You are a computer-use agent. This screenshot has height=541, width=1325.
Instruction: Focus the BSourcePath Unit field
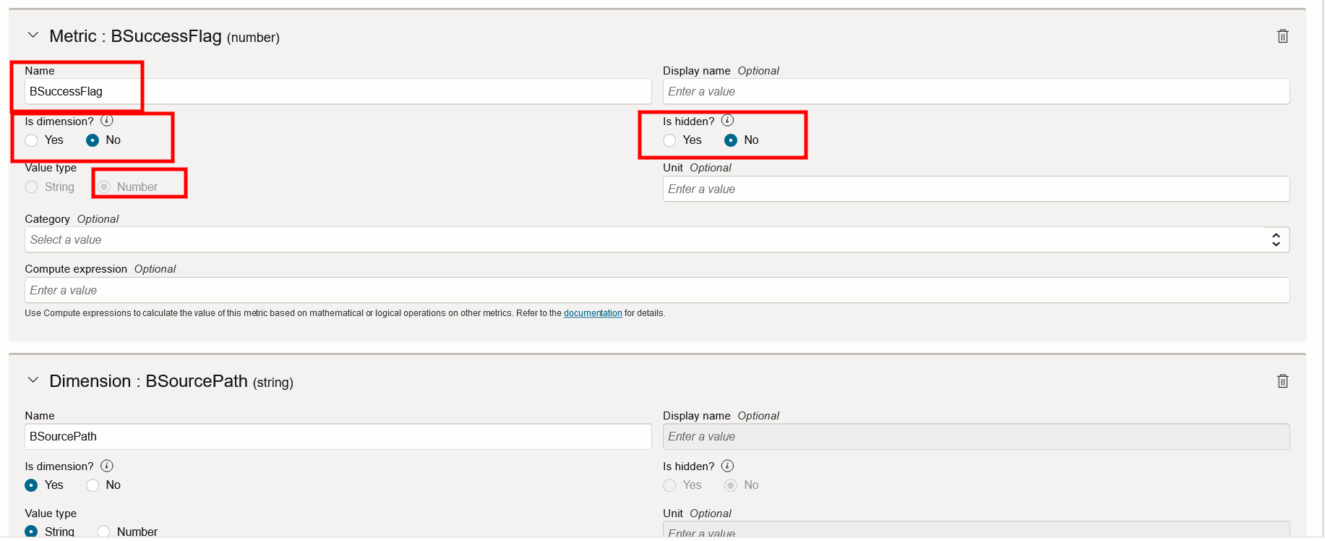click(976, 529)
